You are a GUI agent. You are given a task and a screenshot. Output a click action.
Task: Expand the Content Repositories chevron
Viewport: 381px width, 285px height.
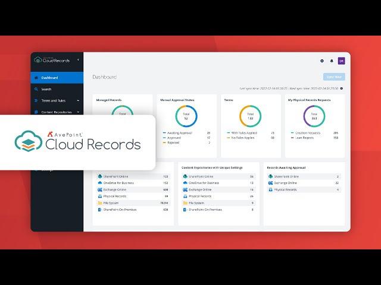point(78,112)
